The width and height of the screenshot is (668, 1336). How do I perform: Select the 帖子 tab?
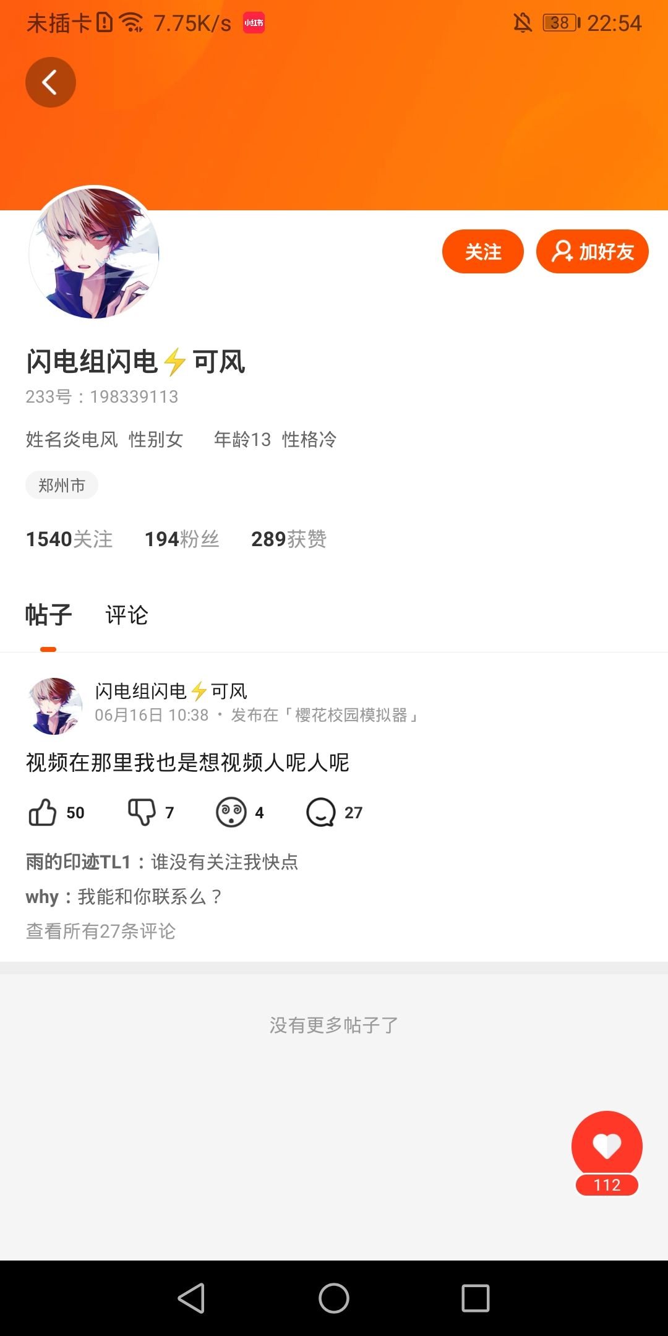tap(48, 615)
